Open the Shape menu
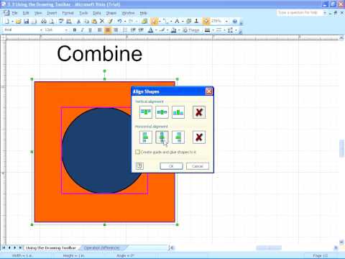This screenshot has height=259, width=345. pyautogui.click(x=111, y=13)
